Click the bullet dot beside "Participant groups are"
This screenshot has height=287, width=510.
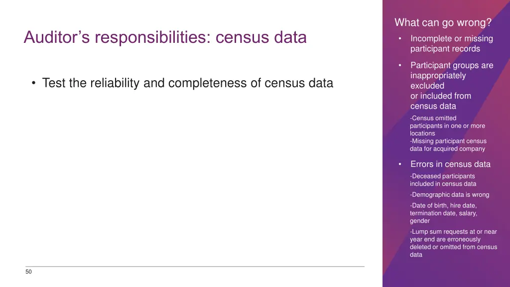(400, 65)
